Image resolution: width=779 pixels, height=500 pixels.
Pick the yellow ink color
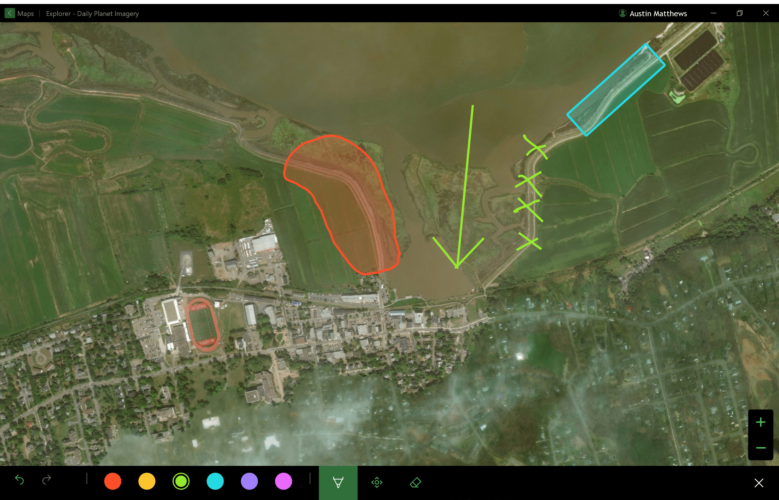147,481
